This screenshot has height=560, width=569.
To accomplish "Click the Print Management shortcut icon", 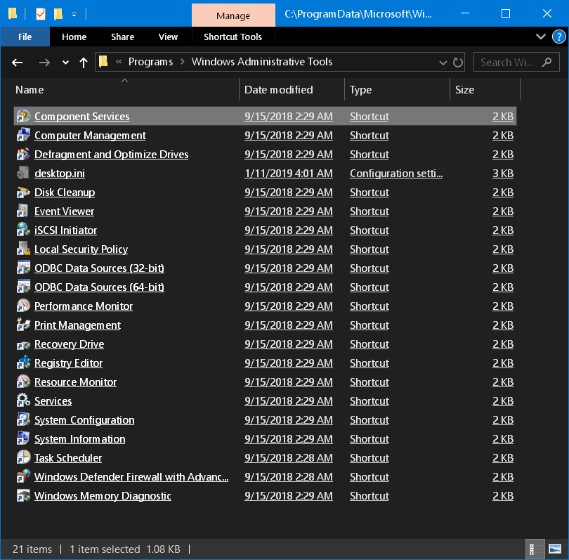I will point(23,325).
